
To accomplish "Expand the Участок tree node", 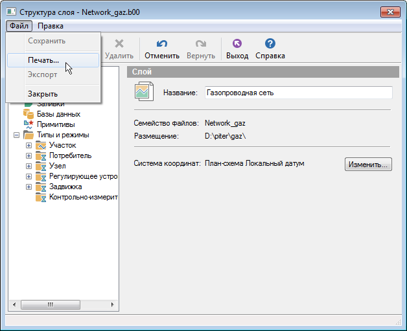I will [x=29, y=146].
